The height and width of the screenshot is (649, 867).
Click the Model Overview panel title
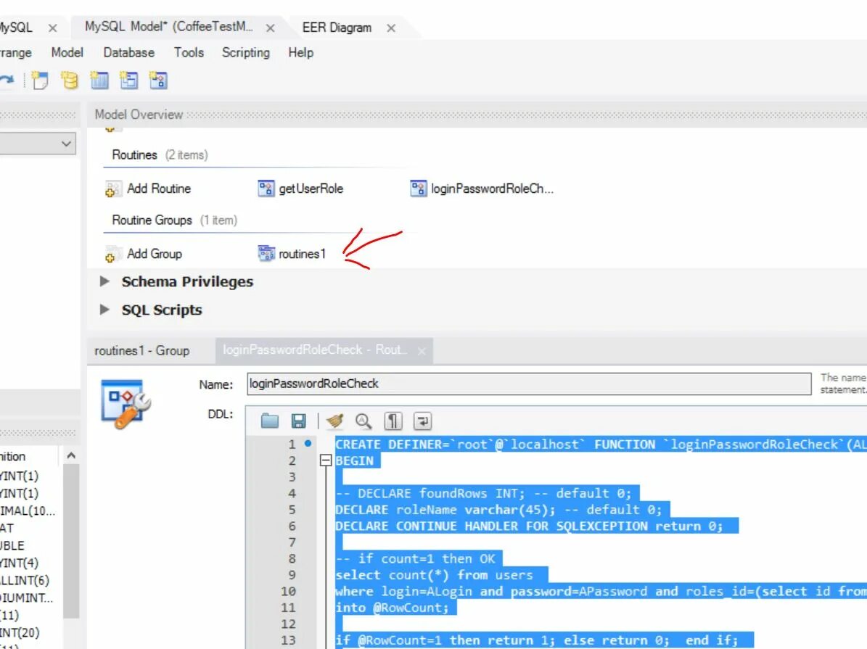click(139, 115)
